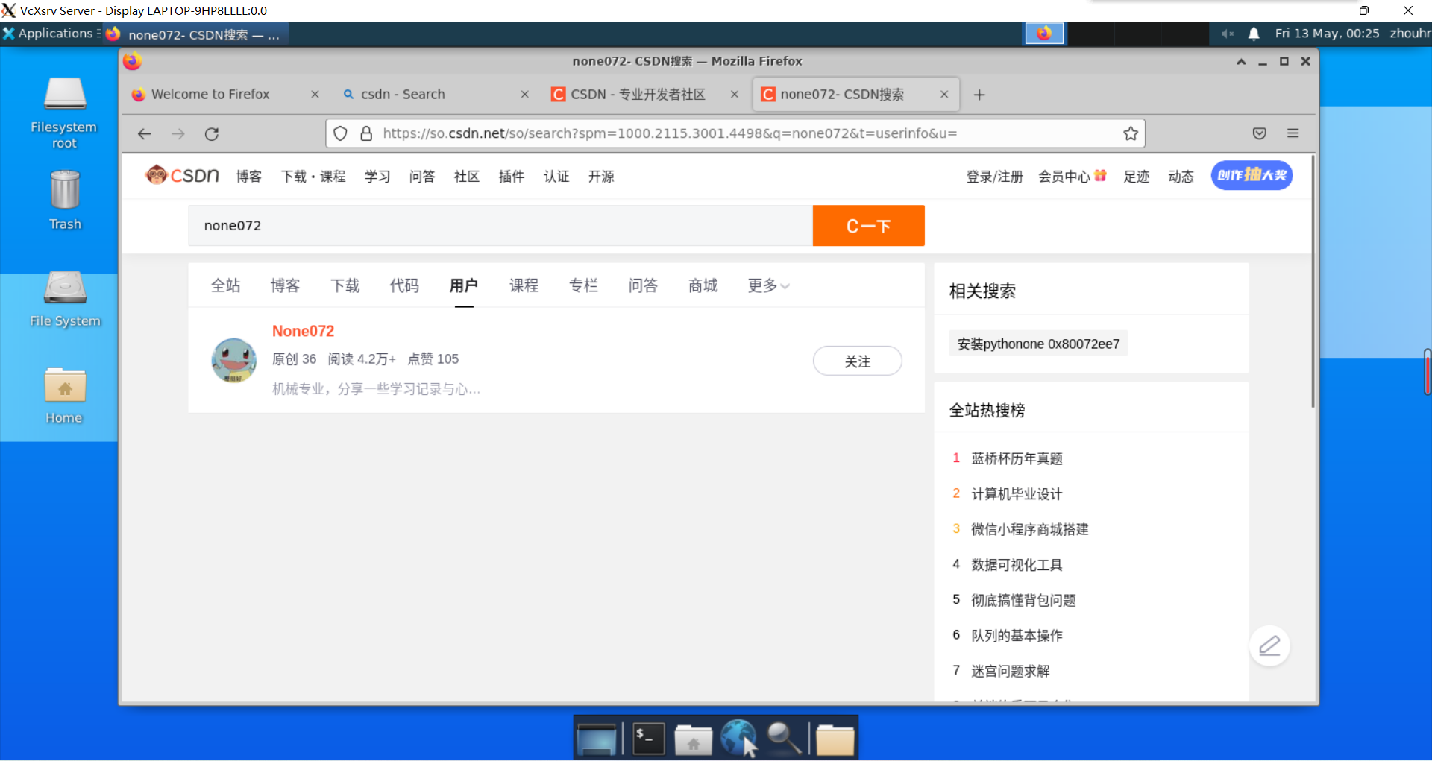Open file manager home icon in dock
1432x761 pixels.
point(693,739)
